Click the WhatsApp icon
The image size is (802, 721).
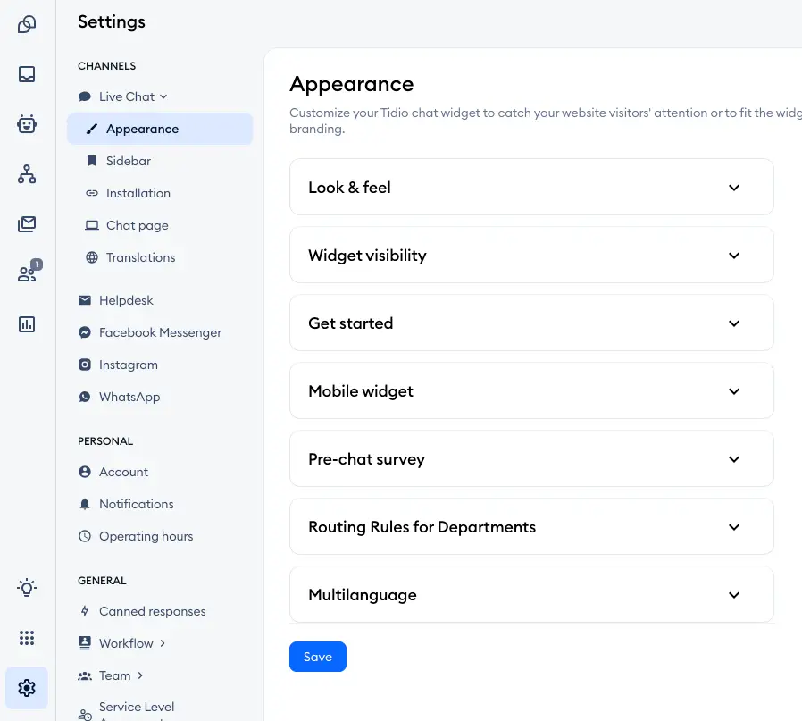tap(85, 397)
